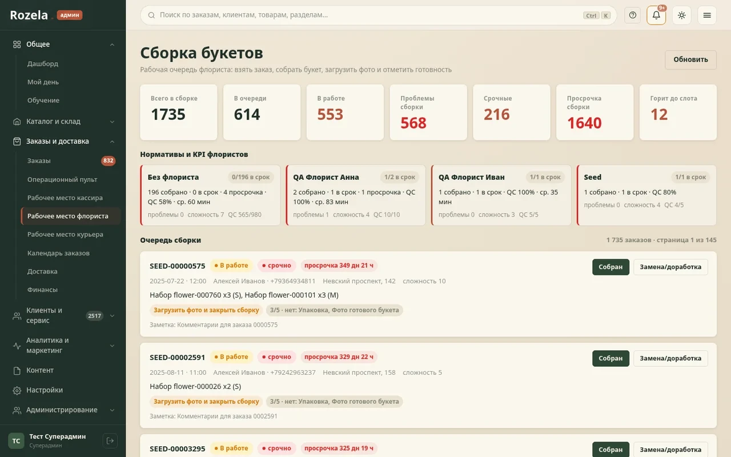
Task: Click the В очереди 614 card
Action: click(x=262, y=112)
